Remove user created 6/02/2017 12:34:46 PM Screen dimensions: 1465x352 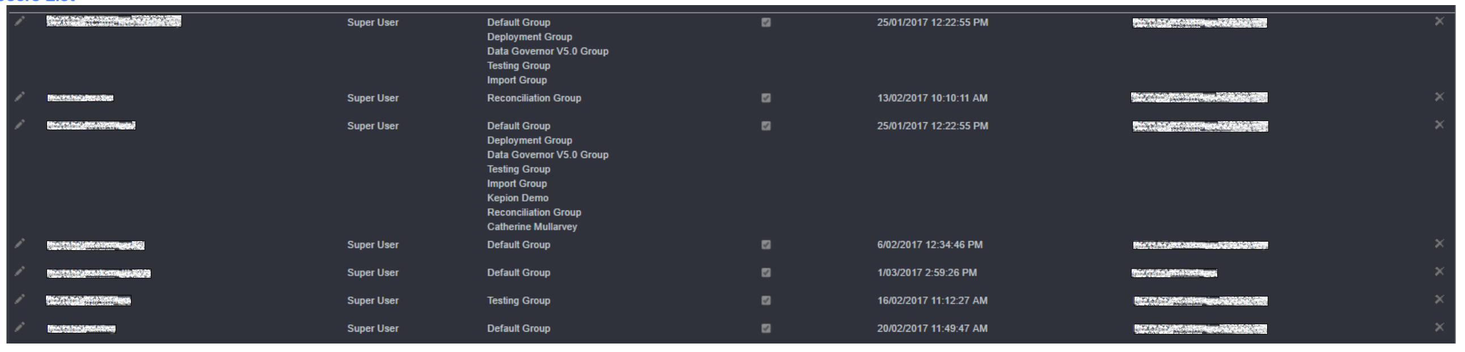tap(1439, 243)
